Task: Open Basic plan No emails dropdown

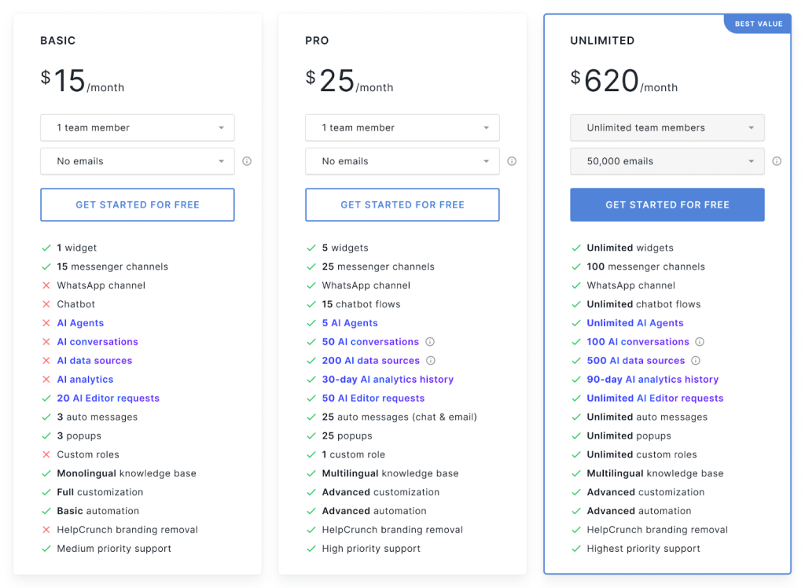Action: 137,161
